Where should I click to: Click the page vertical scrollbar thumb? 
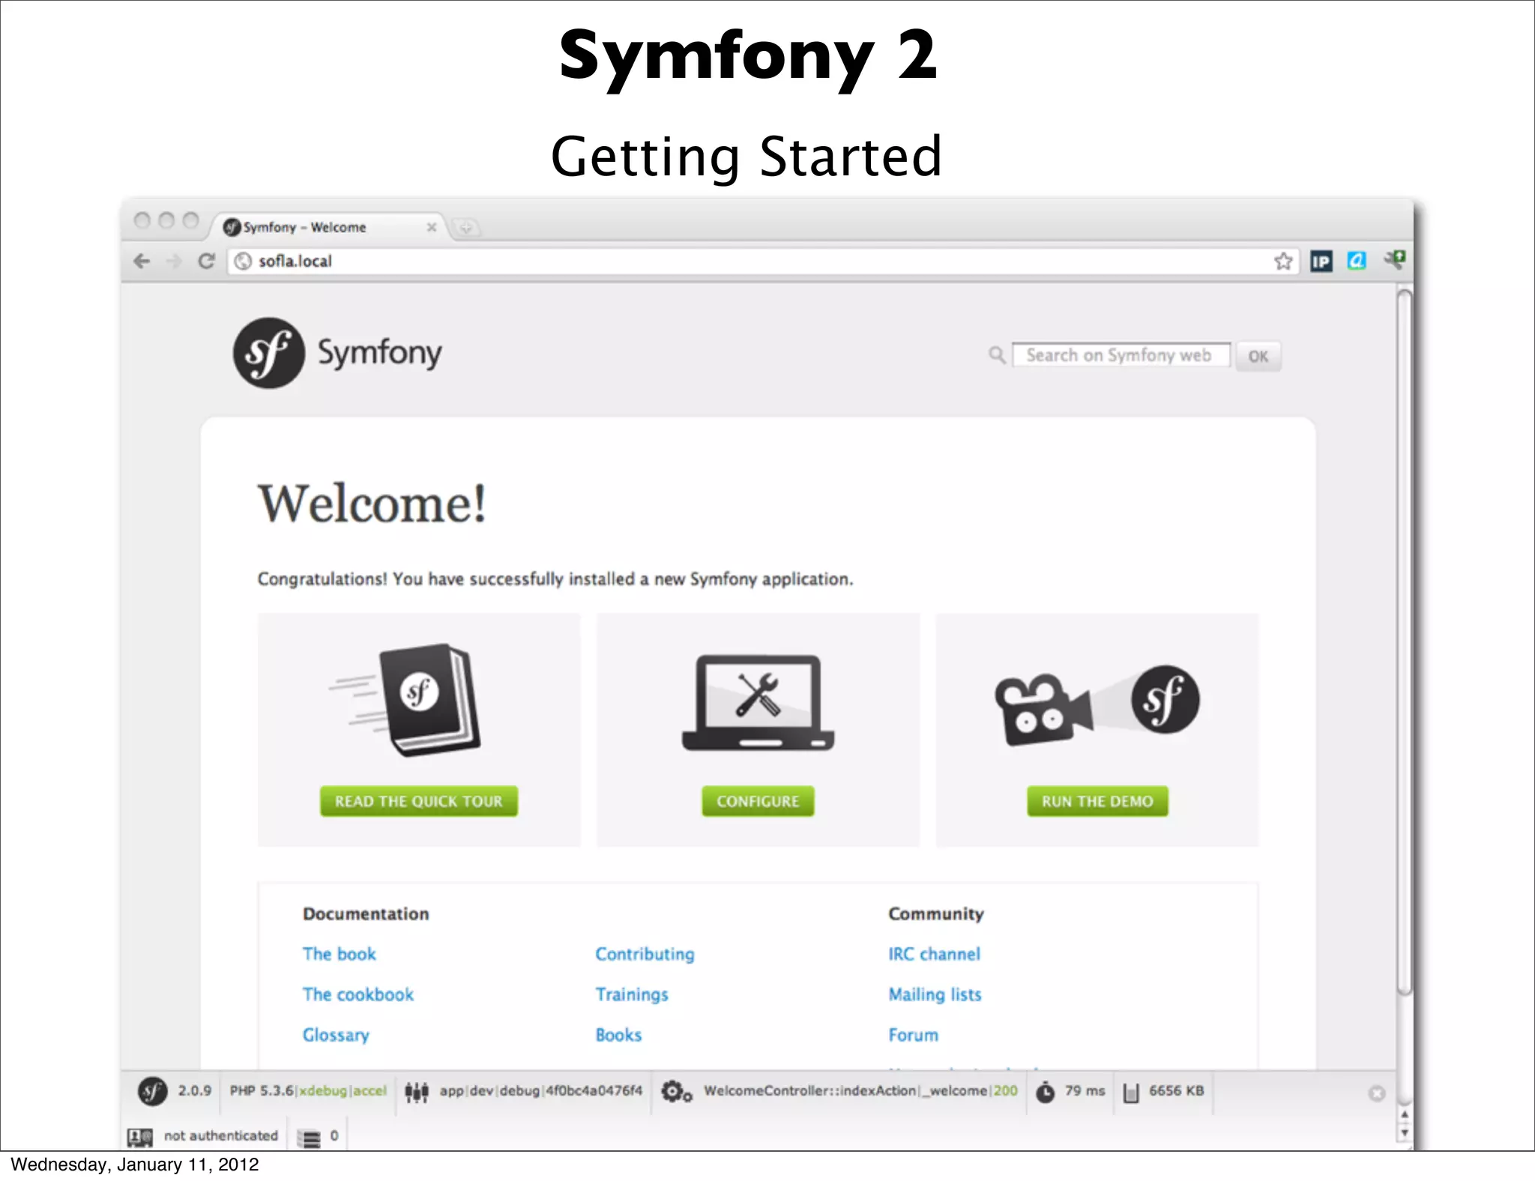(x=1404, y=642)
